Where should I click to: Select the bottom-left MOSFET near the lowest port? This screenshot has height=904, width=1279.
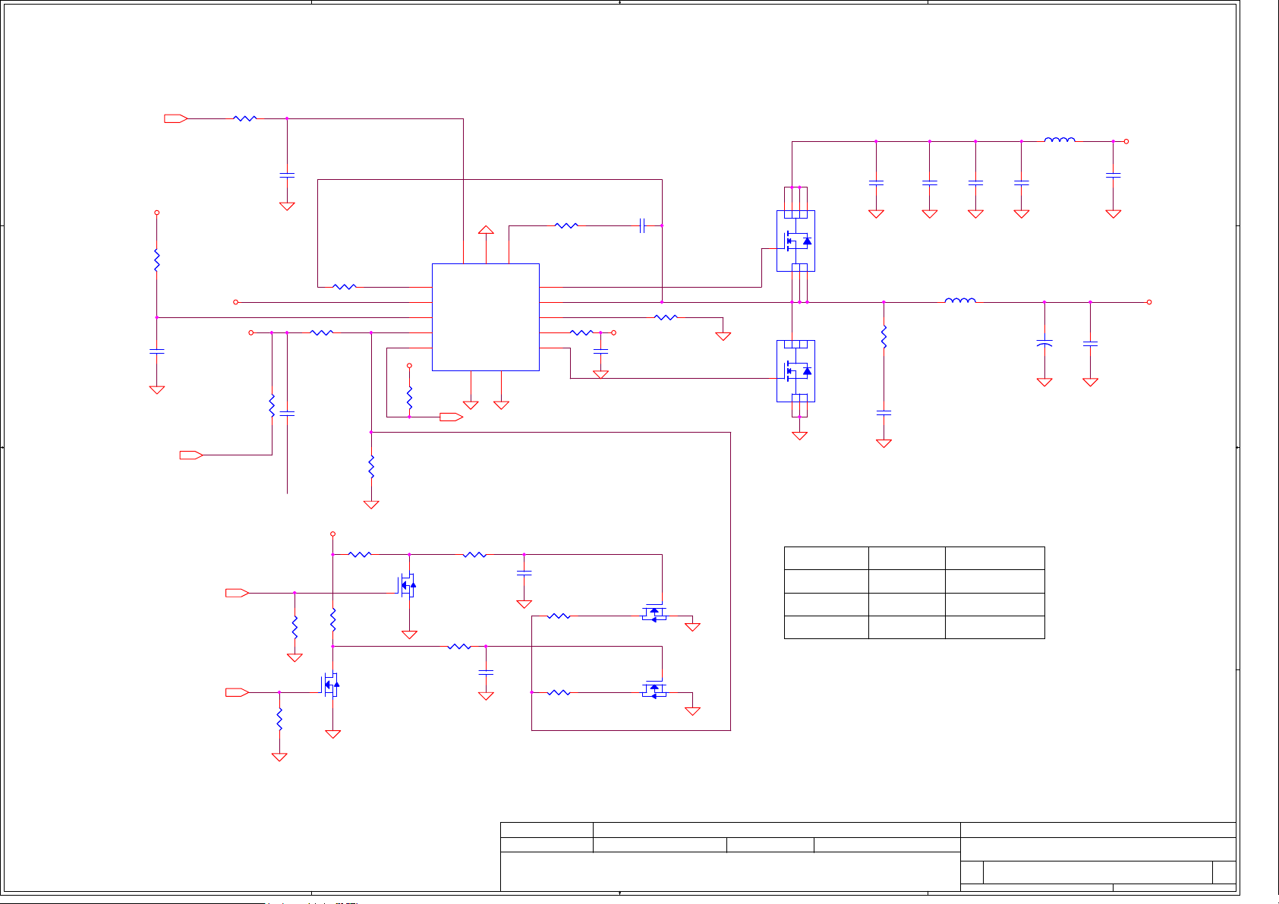click(331, 685)
